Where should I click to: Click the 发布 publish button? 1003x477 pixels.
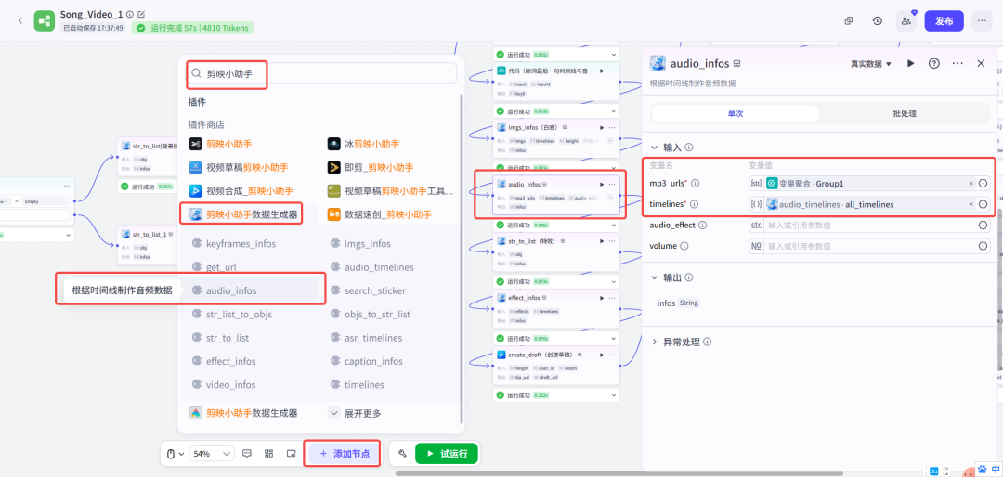click(944, 21)
